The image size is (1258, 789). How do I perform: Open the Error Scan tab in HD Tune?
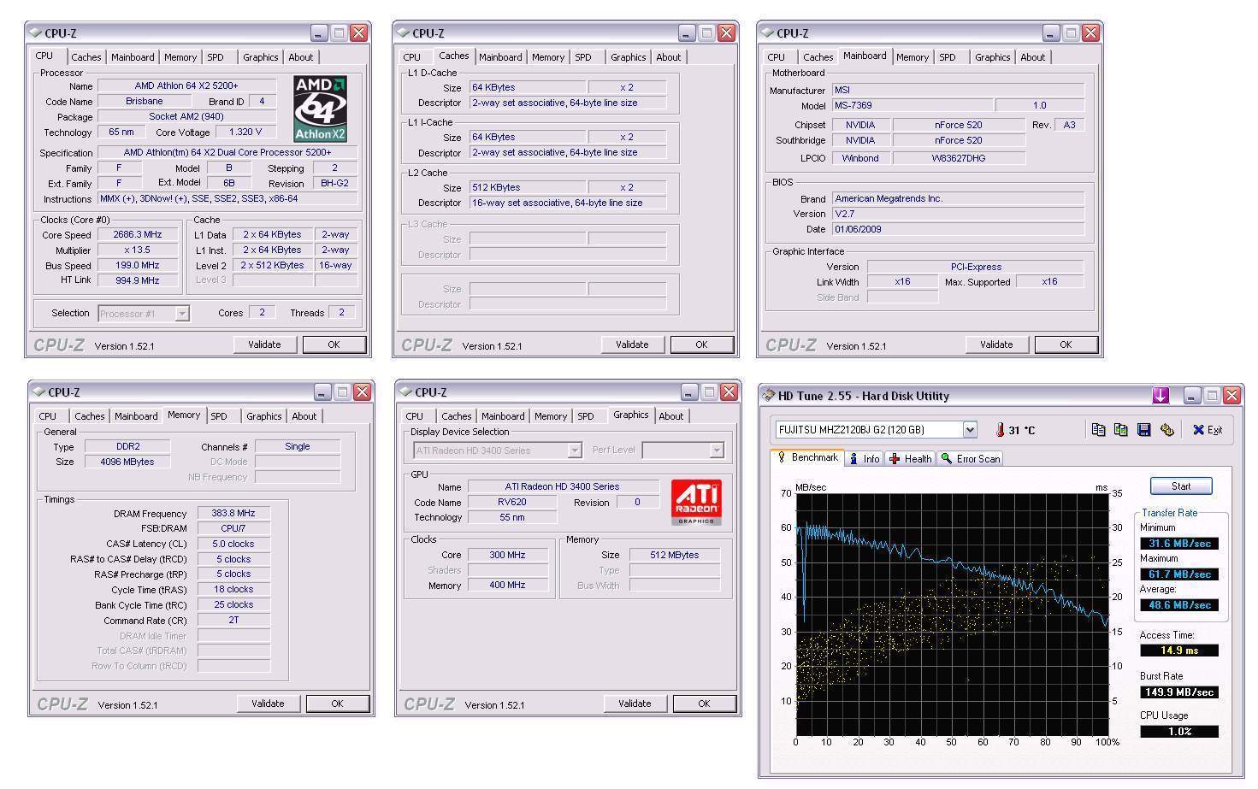click(970, 459)
